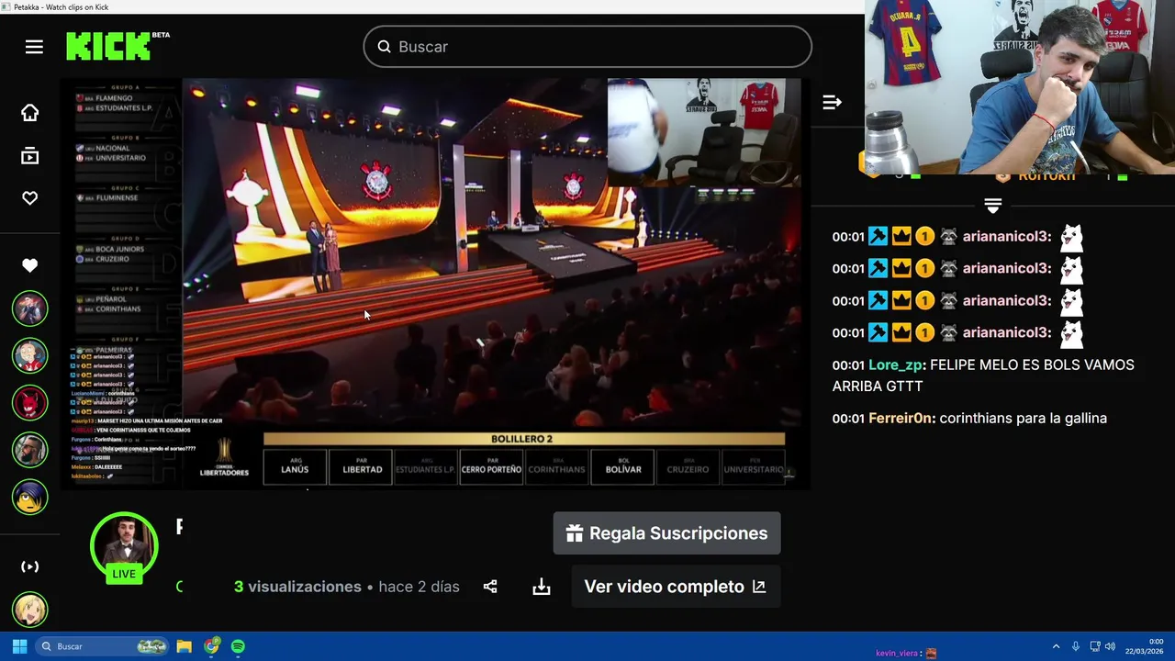Open bearded man channel avatar in sidebar

29,450
